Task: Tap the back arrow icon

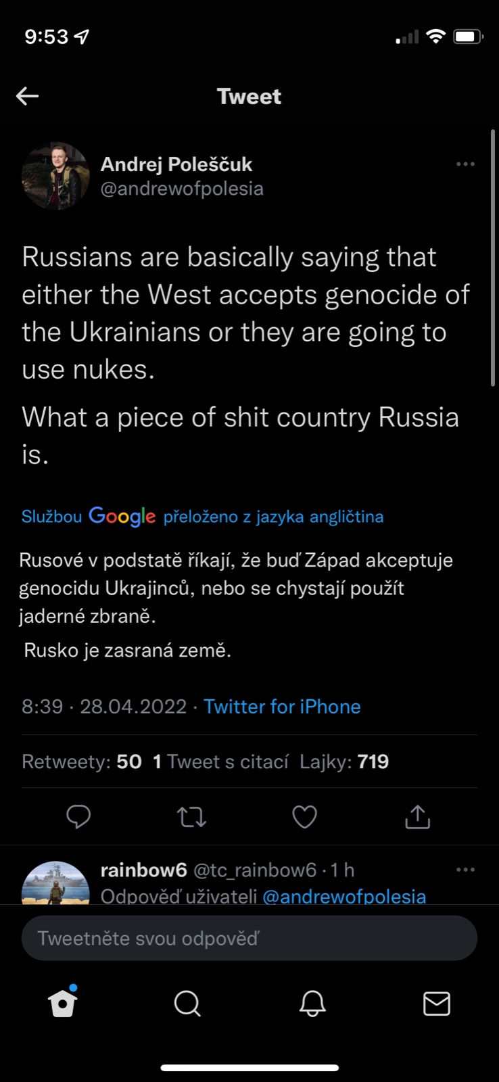Action: tap(28, 96)
